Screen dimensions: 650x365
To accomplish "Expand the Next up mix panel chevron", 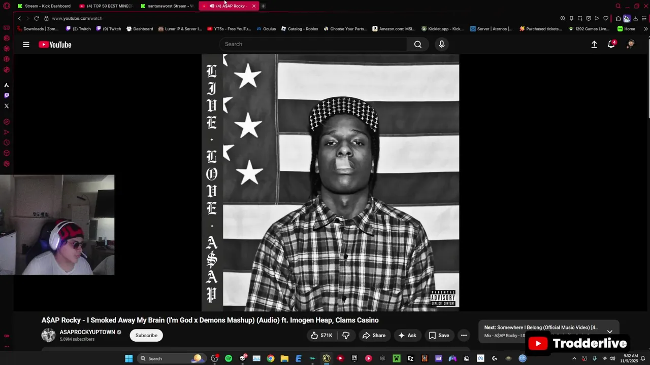I will point(610,331).
